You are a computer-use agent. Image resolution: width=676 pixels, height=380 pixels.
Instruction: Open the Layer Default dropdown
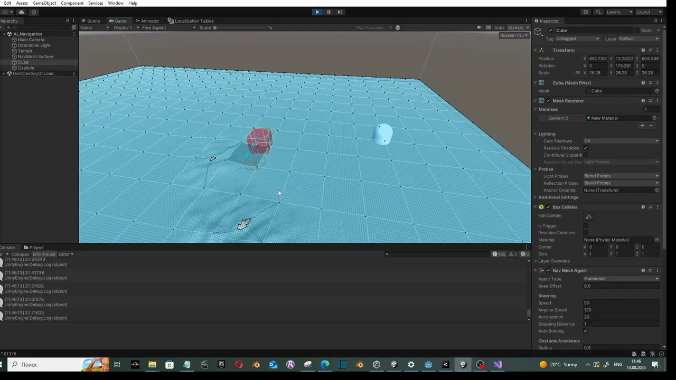639,39
